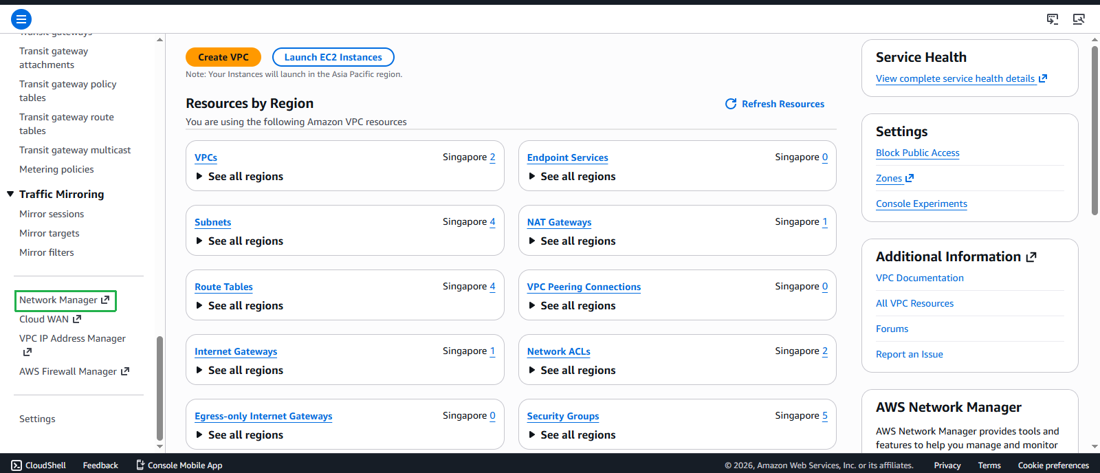Open the Network ACLs link

click(x=558, y=351)
